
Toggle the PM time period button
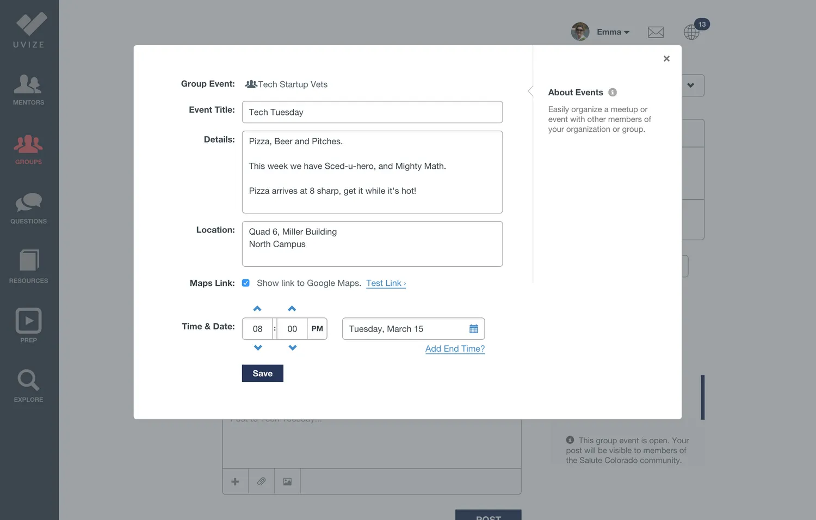pyautogui.click(x=317, y=329)
